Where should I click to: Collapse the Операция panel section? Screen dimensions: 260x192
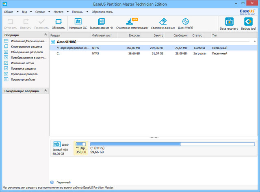pos(45,35)
